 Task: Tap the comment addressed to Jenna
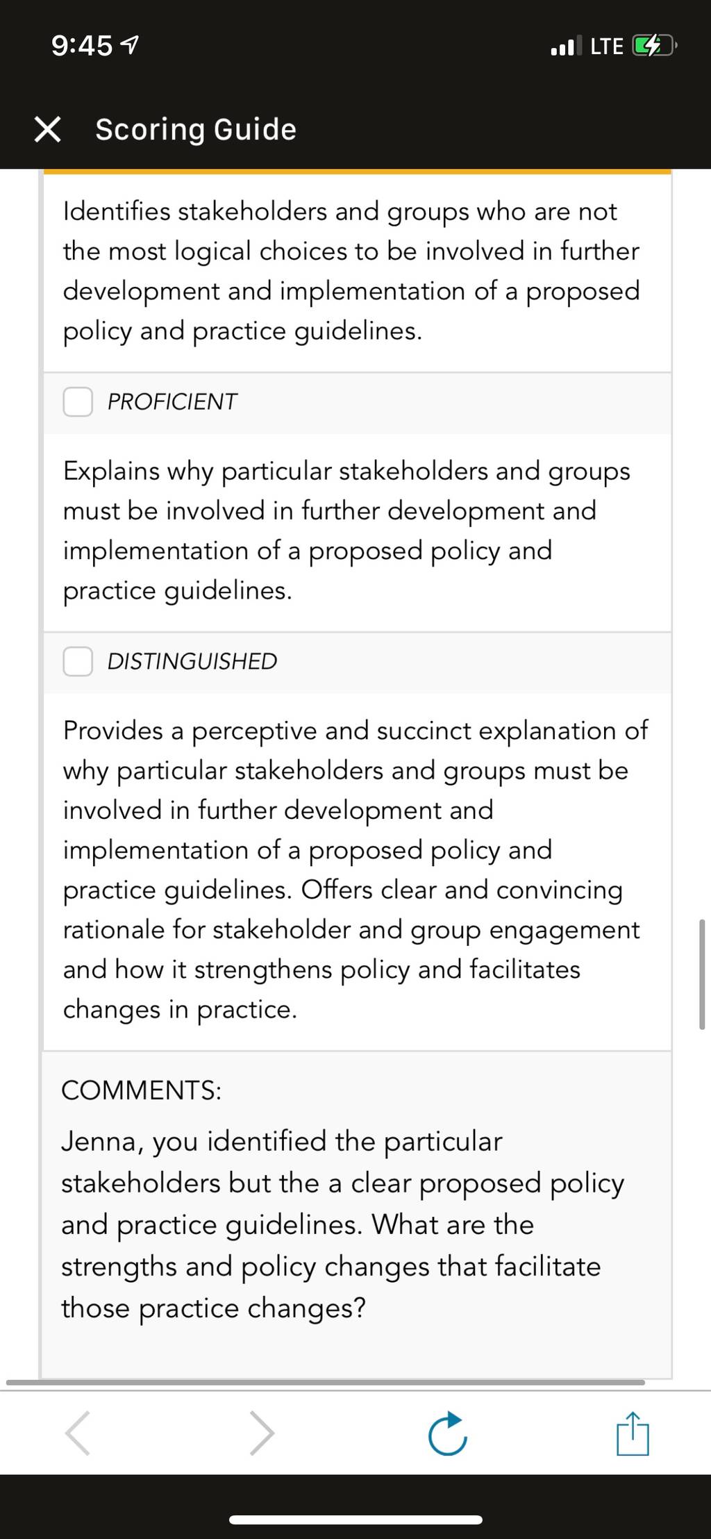pyautogui.click(x=343, y=1225)
